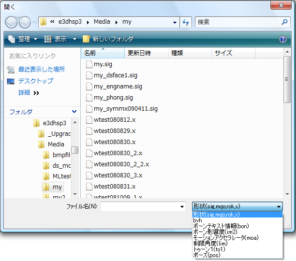Select the my_dsface1.sig file
Image resolution: width=296 pixels, height=261 pixels.
point(115,75)
